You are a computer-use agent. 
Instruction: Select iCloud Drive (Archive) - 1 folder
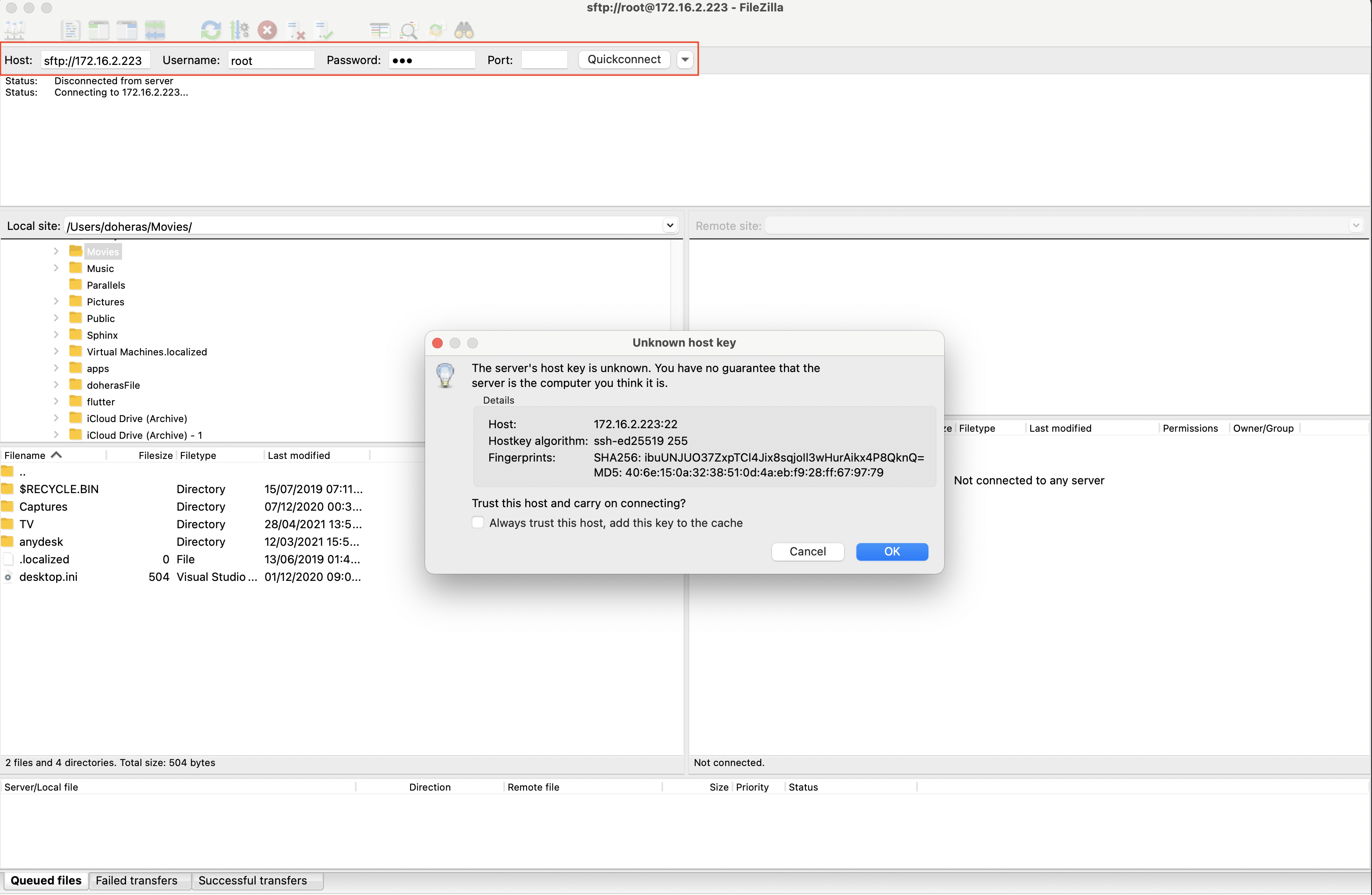pyautogui.click(x=144, y=435)
